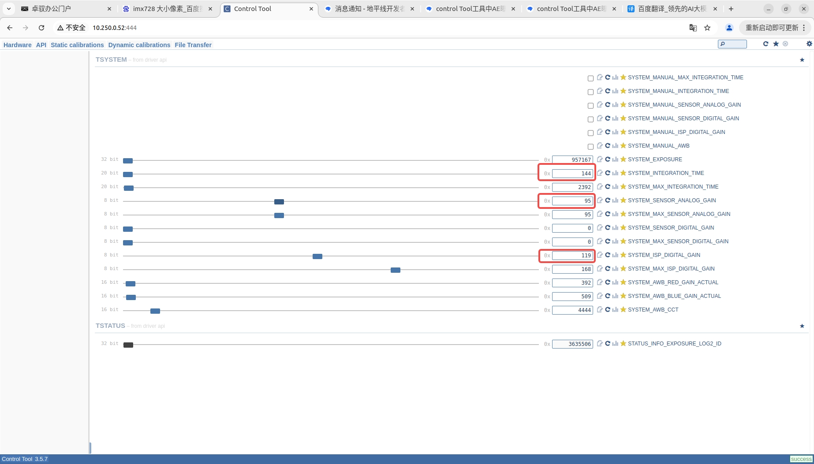
Task: Click star icon on TSTATUS section header
Action: coord(802,326)
